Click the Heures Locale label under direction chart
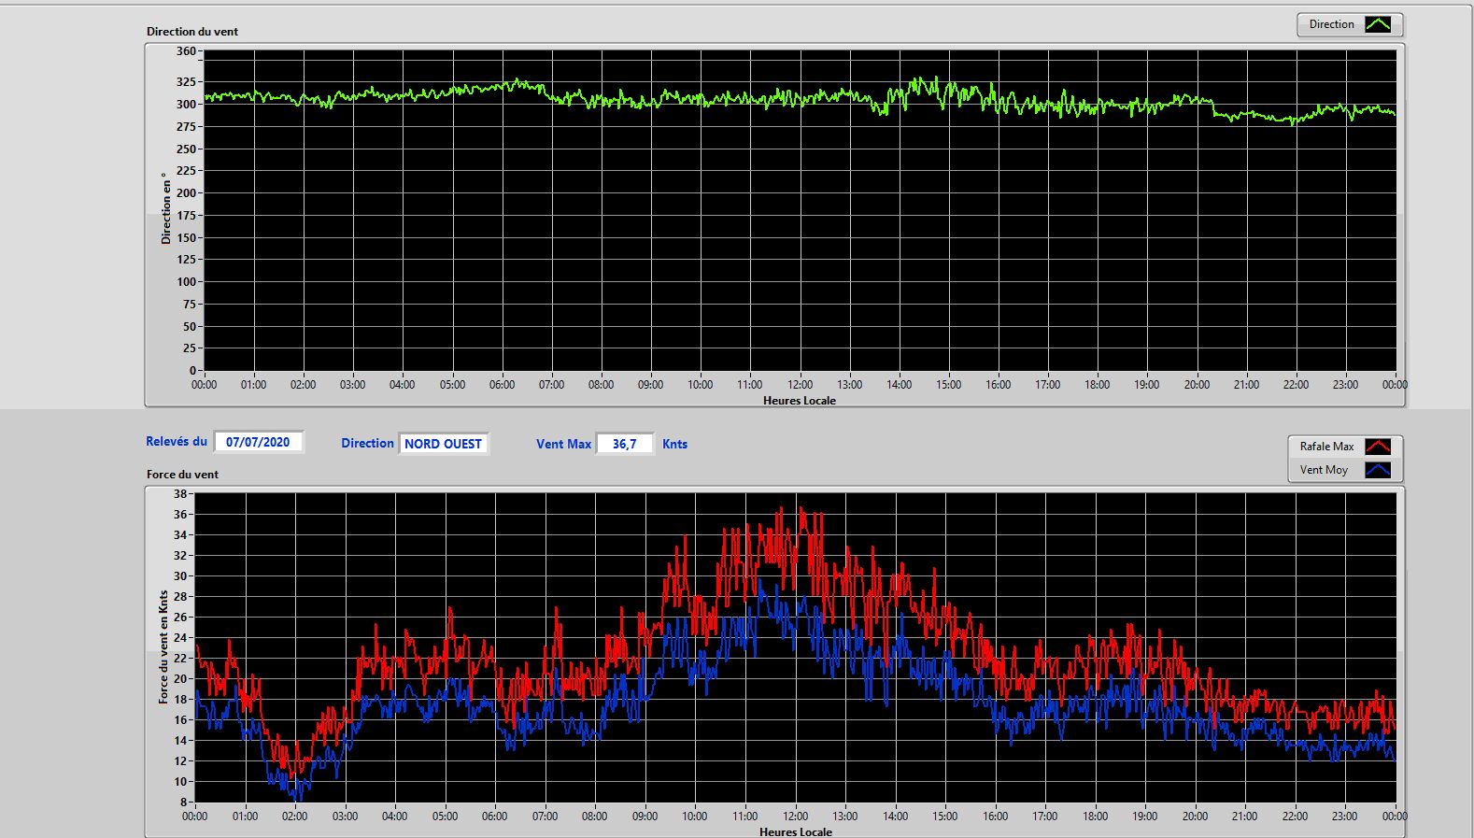The width and height of the screenshot is (1474, 838). pyautogui.click(x=800, y=400)
